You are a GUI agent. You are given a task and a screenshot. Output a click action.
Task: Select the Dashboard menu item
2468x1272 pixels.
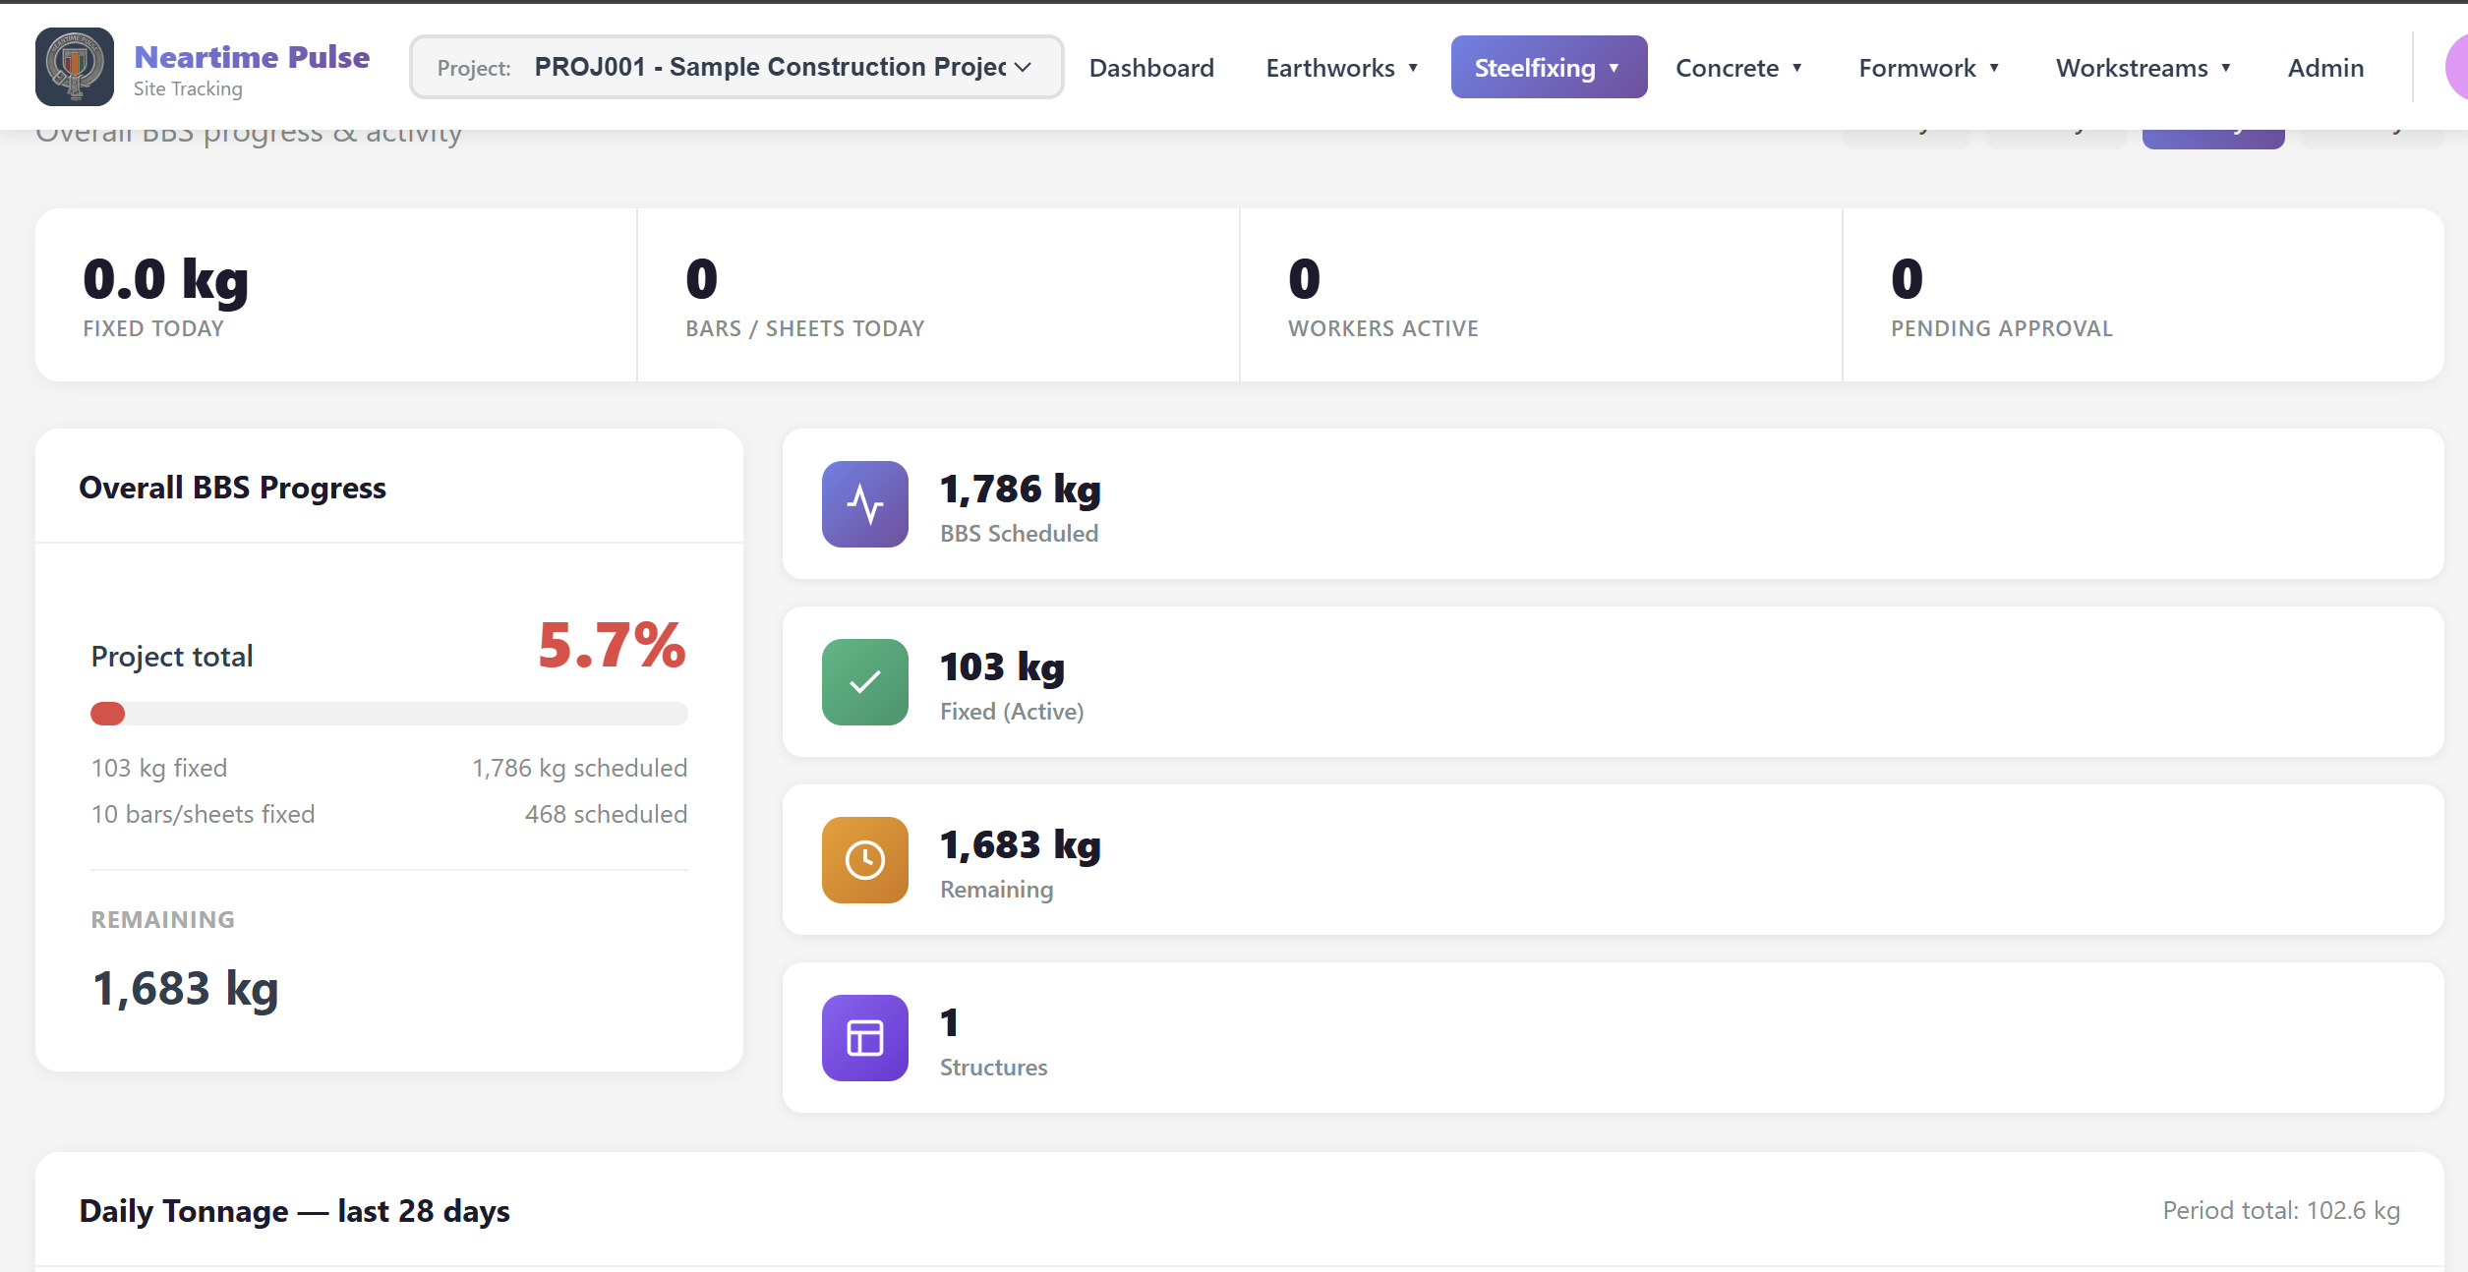point(1151,67)
